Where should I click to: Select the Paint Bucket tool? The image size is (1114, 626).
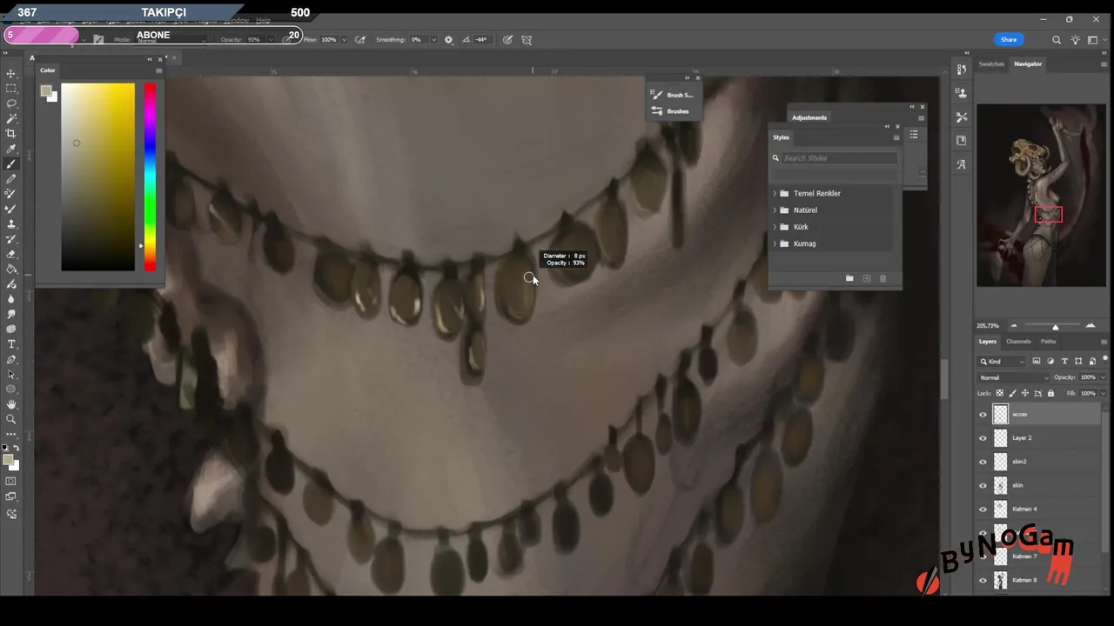[x=11, y=269]
